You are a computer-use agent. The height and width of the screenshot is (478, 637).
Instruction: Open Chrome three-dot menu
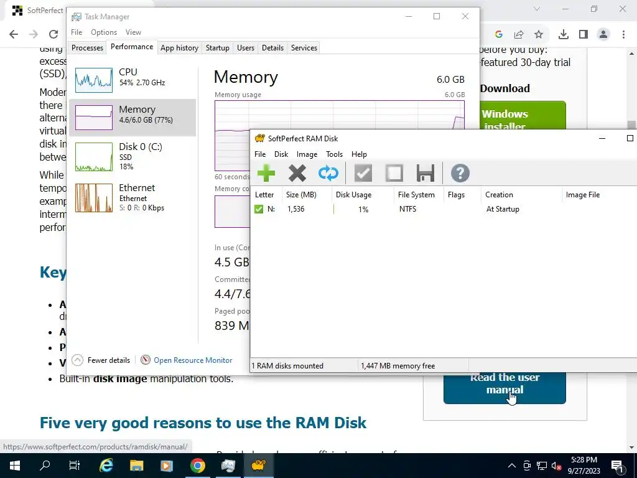pyautogui.click(x=623, y=35)
